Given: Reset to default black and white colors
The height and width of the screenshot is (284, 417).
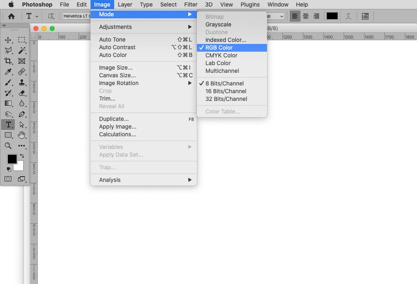Looking at the screenshot, I should 9,169.
